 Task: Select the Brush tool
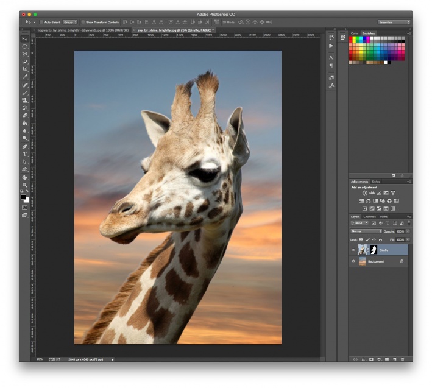pos(25,93)
